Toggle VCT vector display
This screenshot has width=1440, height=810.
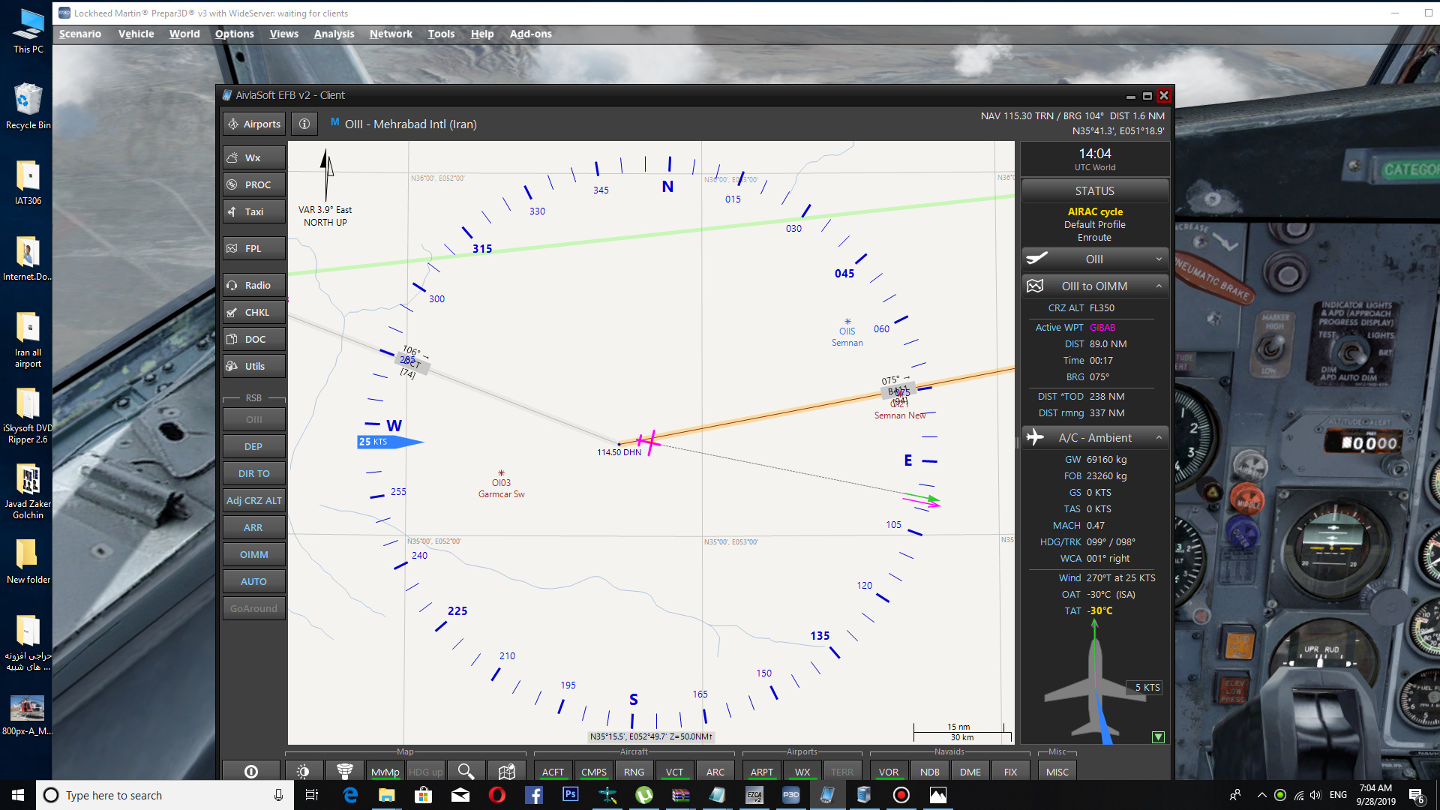point(675,771)
